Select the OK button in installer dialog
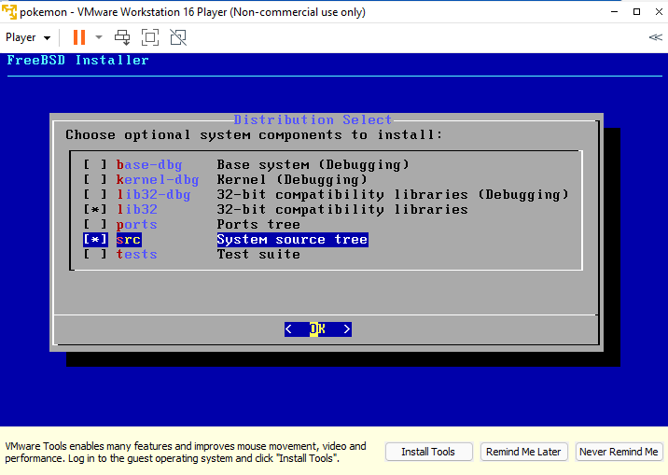 click(x=318, y=328)
